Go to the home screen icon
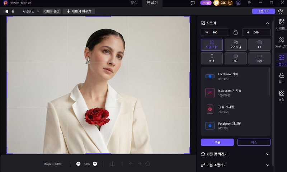 [7, 11]
